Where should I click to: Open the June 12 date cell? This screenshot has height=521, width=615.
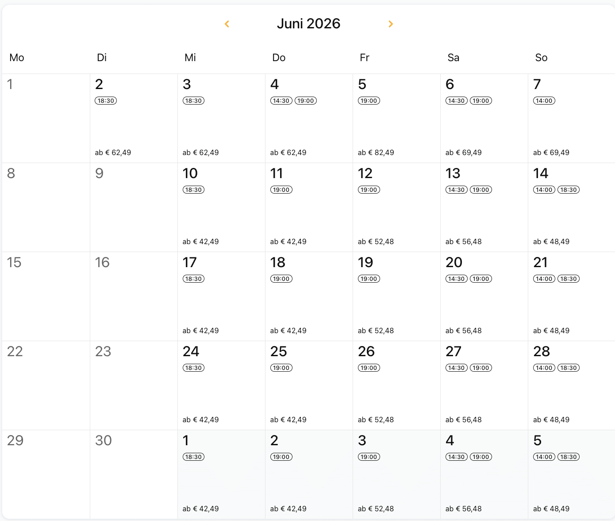click(x=396, y=213)
